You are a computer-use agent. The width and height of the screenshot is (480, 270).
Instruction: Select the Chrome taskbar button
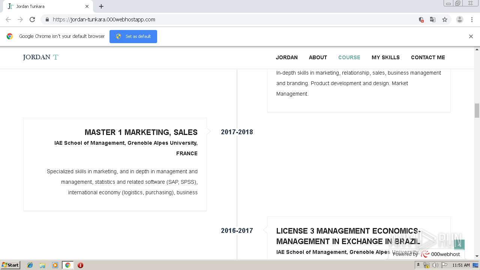click(67, 265)
